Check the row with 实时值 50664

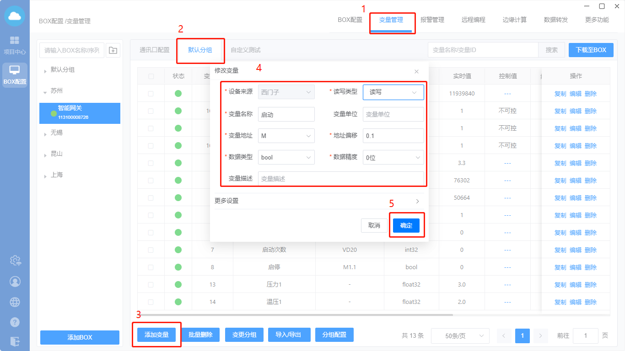[x=151, y=198]
